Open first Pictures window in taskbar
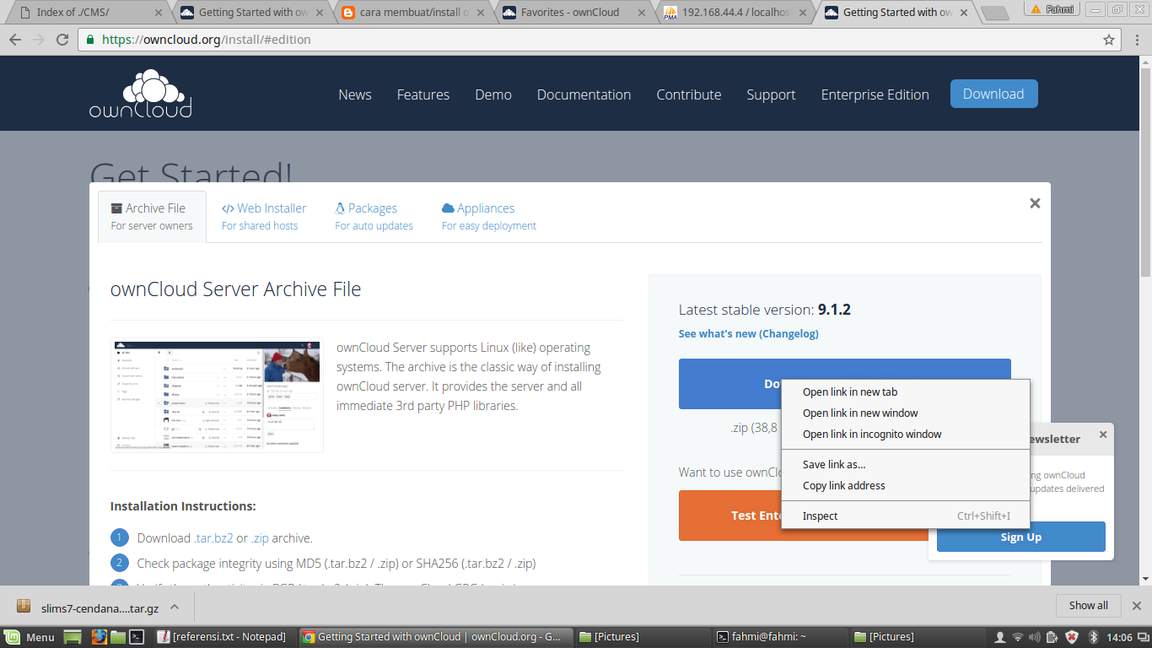 pos(642,637)
